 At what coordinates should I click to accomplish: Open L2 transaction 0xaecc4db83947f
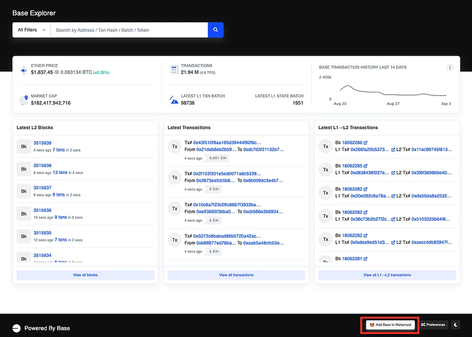(432, 243)
